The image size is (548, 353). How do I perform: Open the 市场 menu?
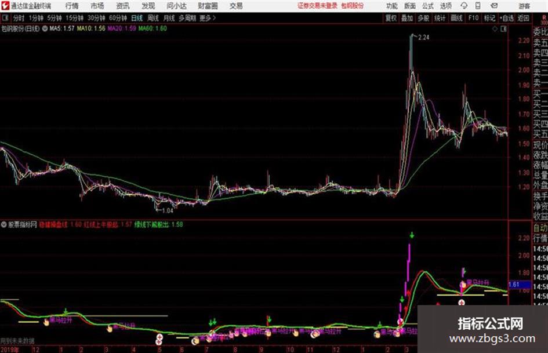click(x=97, y=6)
